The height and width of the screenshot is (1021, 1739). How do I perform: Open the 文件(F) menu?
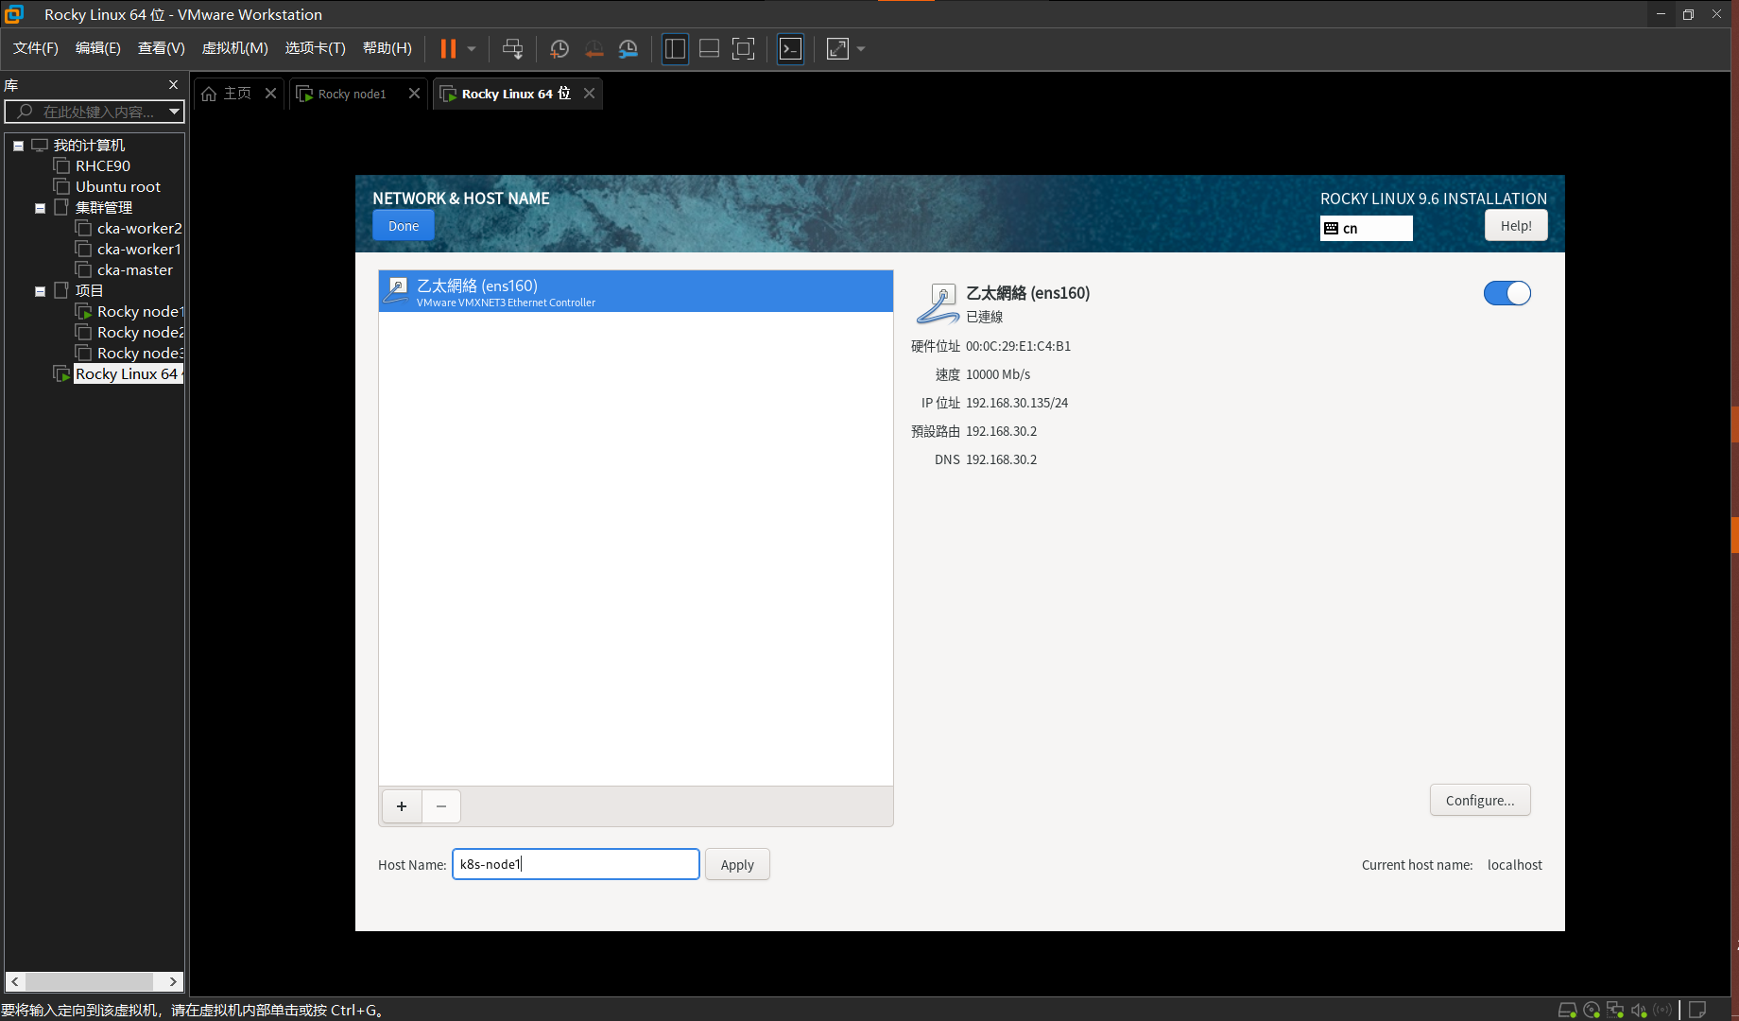tap(36, 48)
